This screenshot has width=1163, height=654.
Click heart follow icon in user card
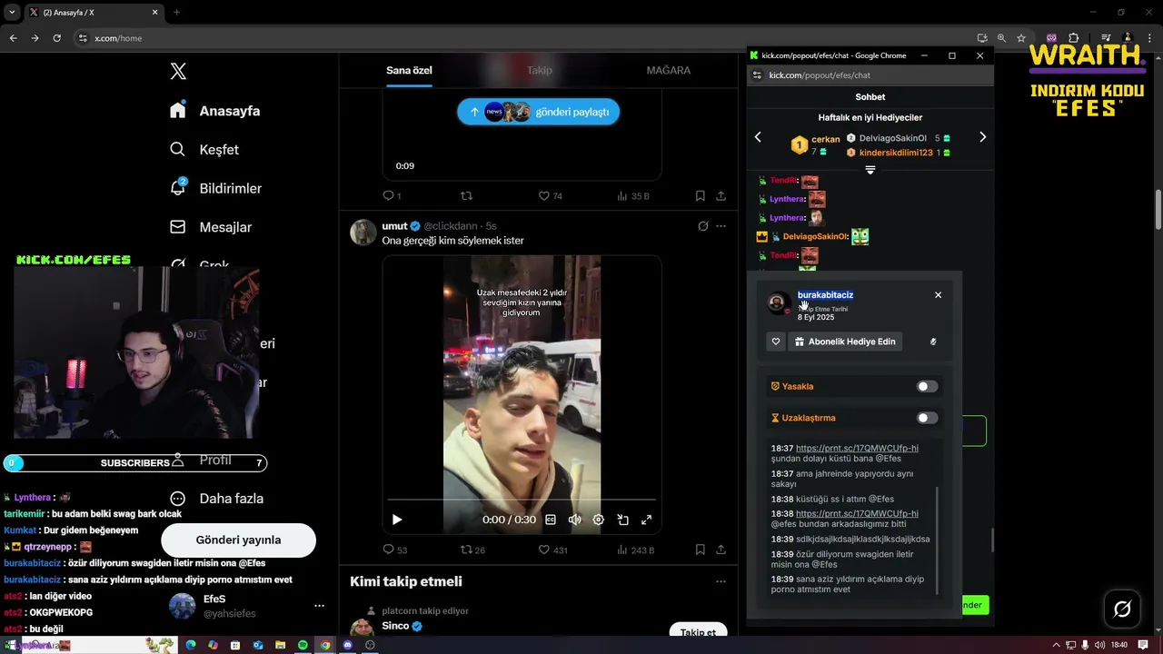coord(776,342)
